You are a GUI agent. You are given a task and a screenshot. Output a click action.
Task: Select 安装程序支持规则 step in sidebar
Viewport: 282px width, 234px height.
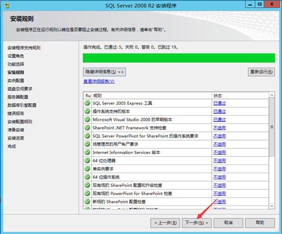(24, 48)
